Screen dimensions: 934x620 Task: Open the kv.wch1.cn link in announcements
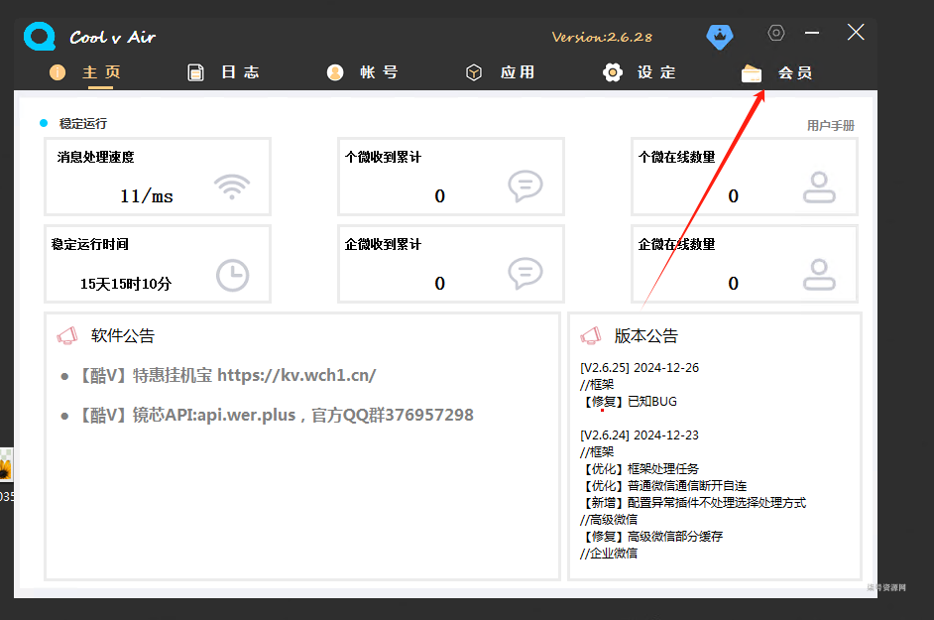point(296,376)
